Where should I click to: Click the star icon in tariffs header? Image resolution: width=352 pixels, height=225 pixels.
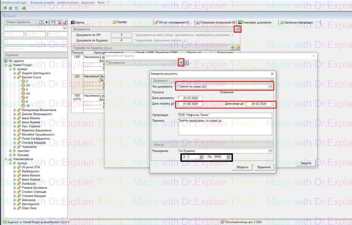pyautogui.click(x=237, y=48)
